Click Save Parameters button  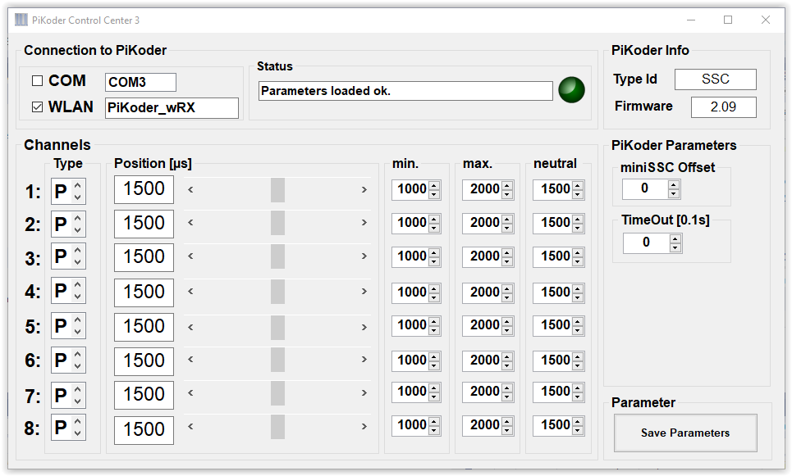click(x=685, y=433)
